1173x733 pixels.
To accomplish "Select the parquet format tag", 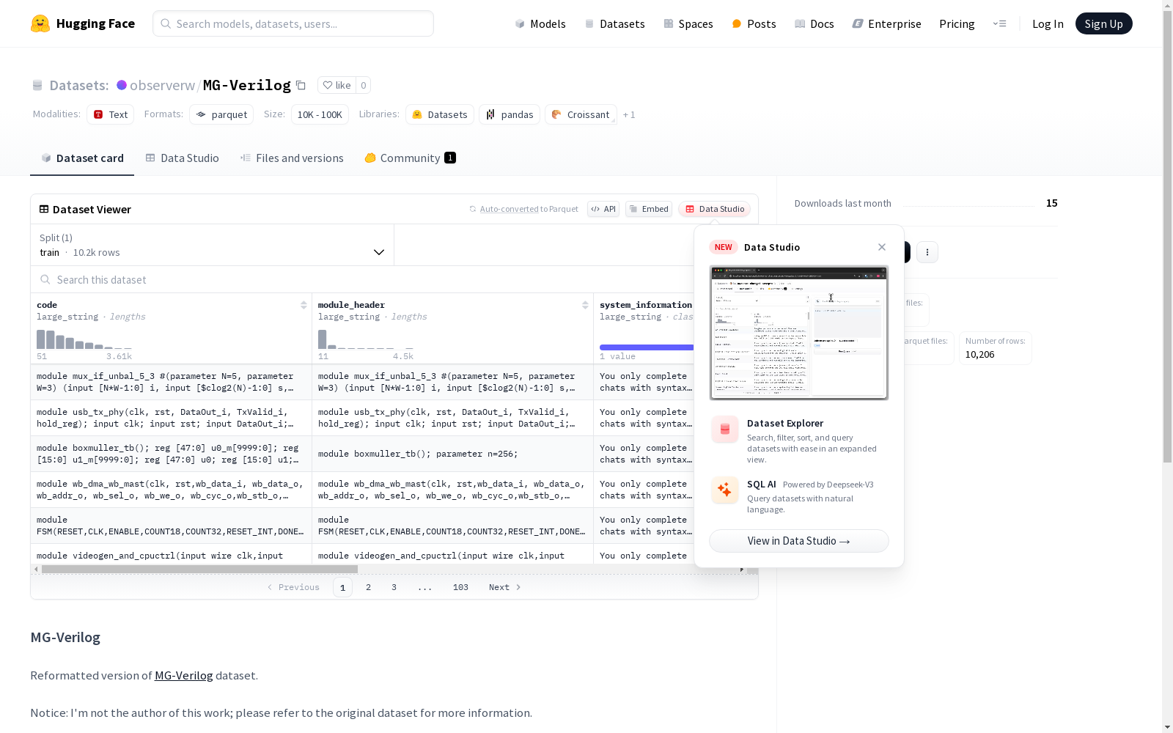I will pyautogui.click(x=221, y=114).
